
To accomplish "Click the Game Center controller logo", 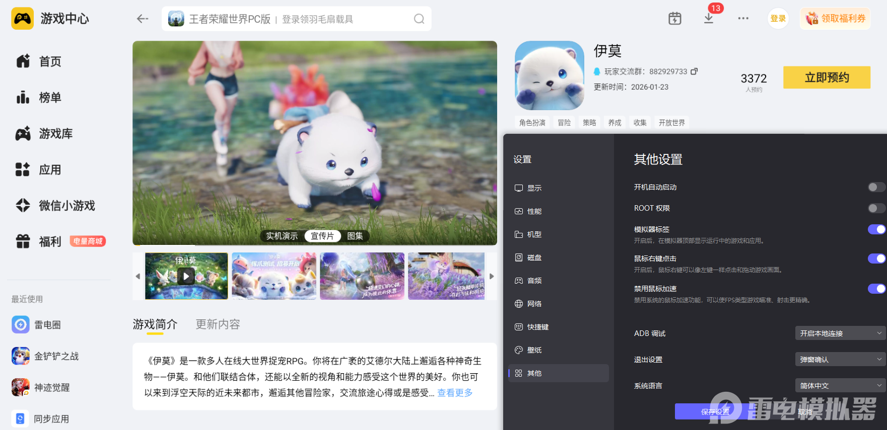I will coord(23,19).
